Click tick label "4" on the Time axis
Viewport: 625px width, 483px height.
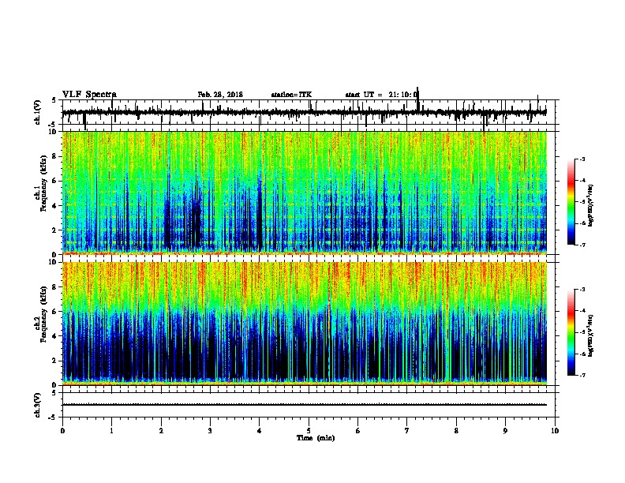tap(260, 431)
